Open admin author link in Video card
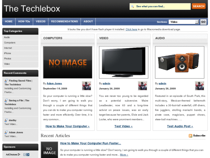Viewport: 210px width, 158px height. point(106,83)
